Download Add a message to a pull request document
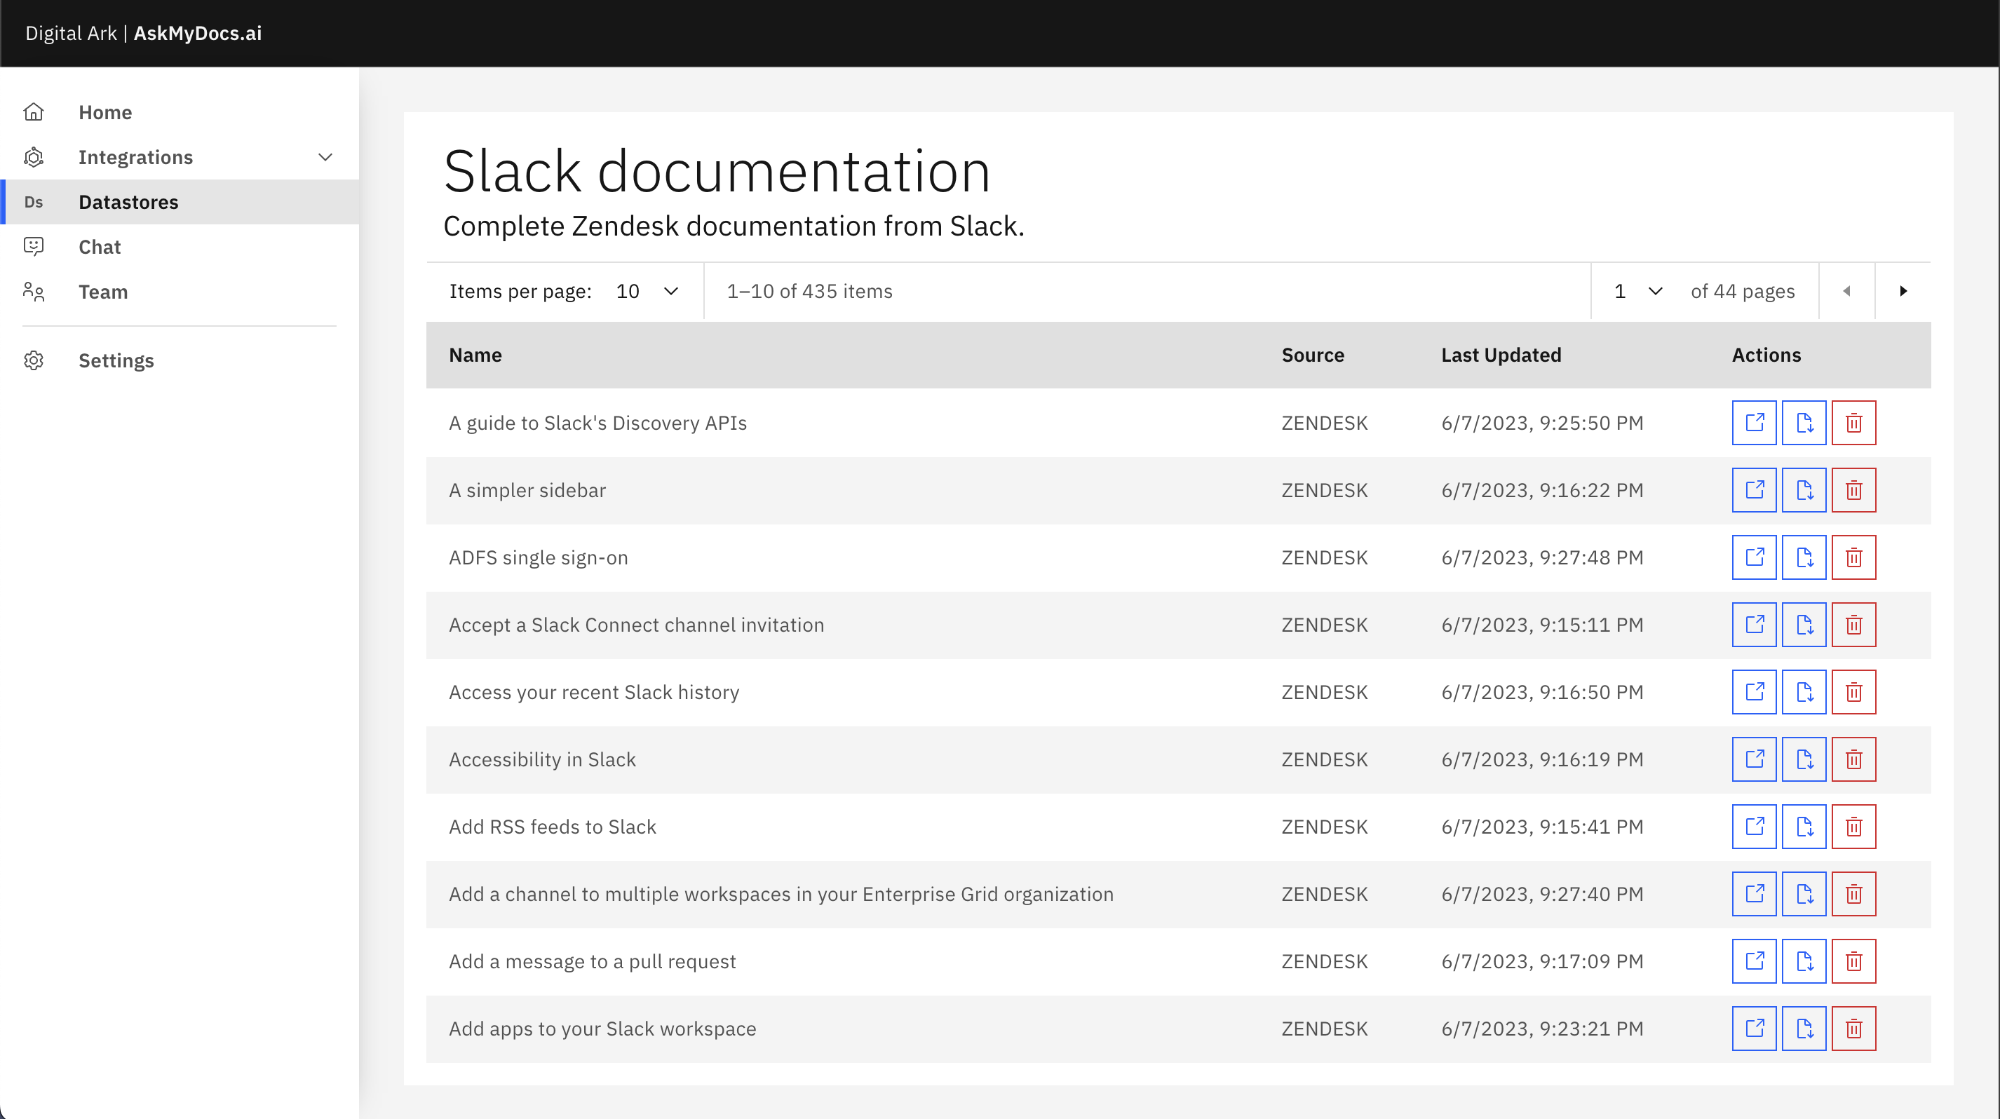The height and width of the screenshot is (1119, 2000). tap(1804, 961)
